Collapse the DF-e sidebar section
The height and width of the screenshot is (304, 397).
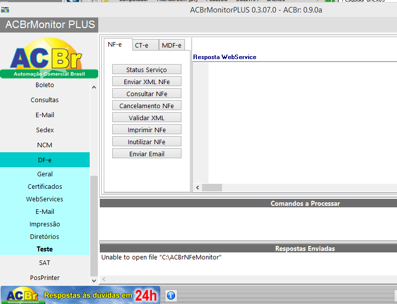click(45, 160)
